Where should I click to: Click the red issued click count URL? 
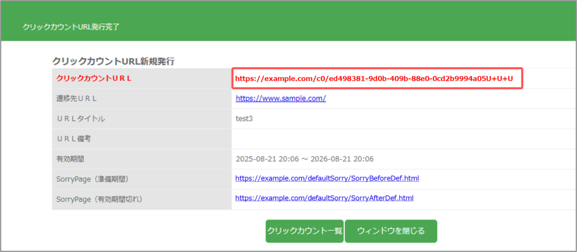click(374, 79)
